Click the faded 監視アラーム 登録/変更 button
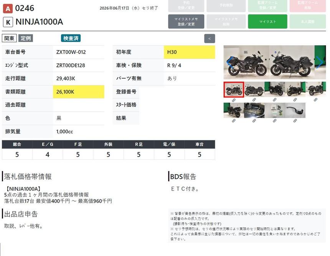 (267, 5)
